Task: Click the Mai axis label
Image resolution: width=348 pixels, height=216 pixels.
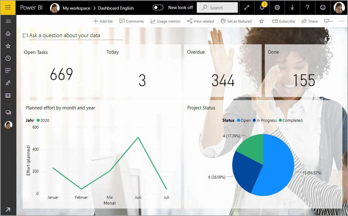Action: point(110,197)
